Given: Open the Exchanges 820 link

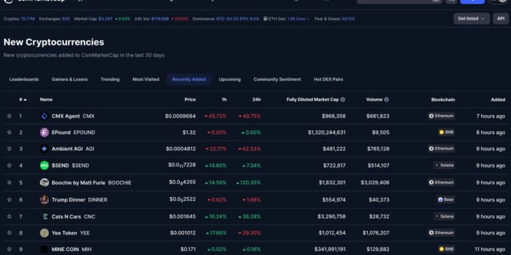Looking at the screenshot, I should (x=66, y=19).
